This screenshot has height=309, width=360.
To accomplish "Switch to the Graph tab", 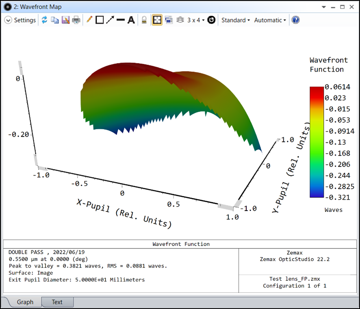I will [25, 302].
